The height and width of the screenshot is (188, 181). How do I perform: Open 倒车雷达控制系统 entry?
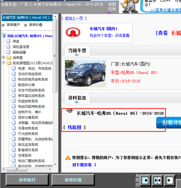coord(31,96)
